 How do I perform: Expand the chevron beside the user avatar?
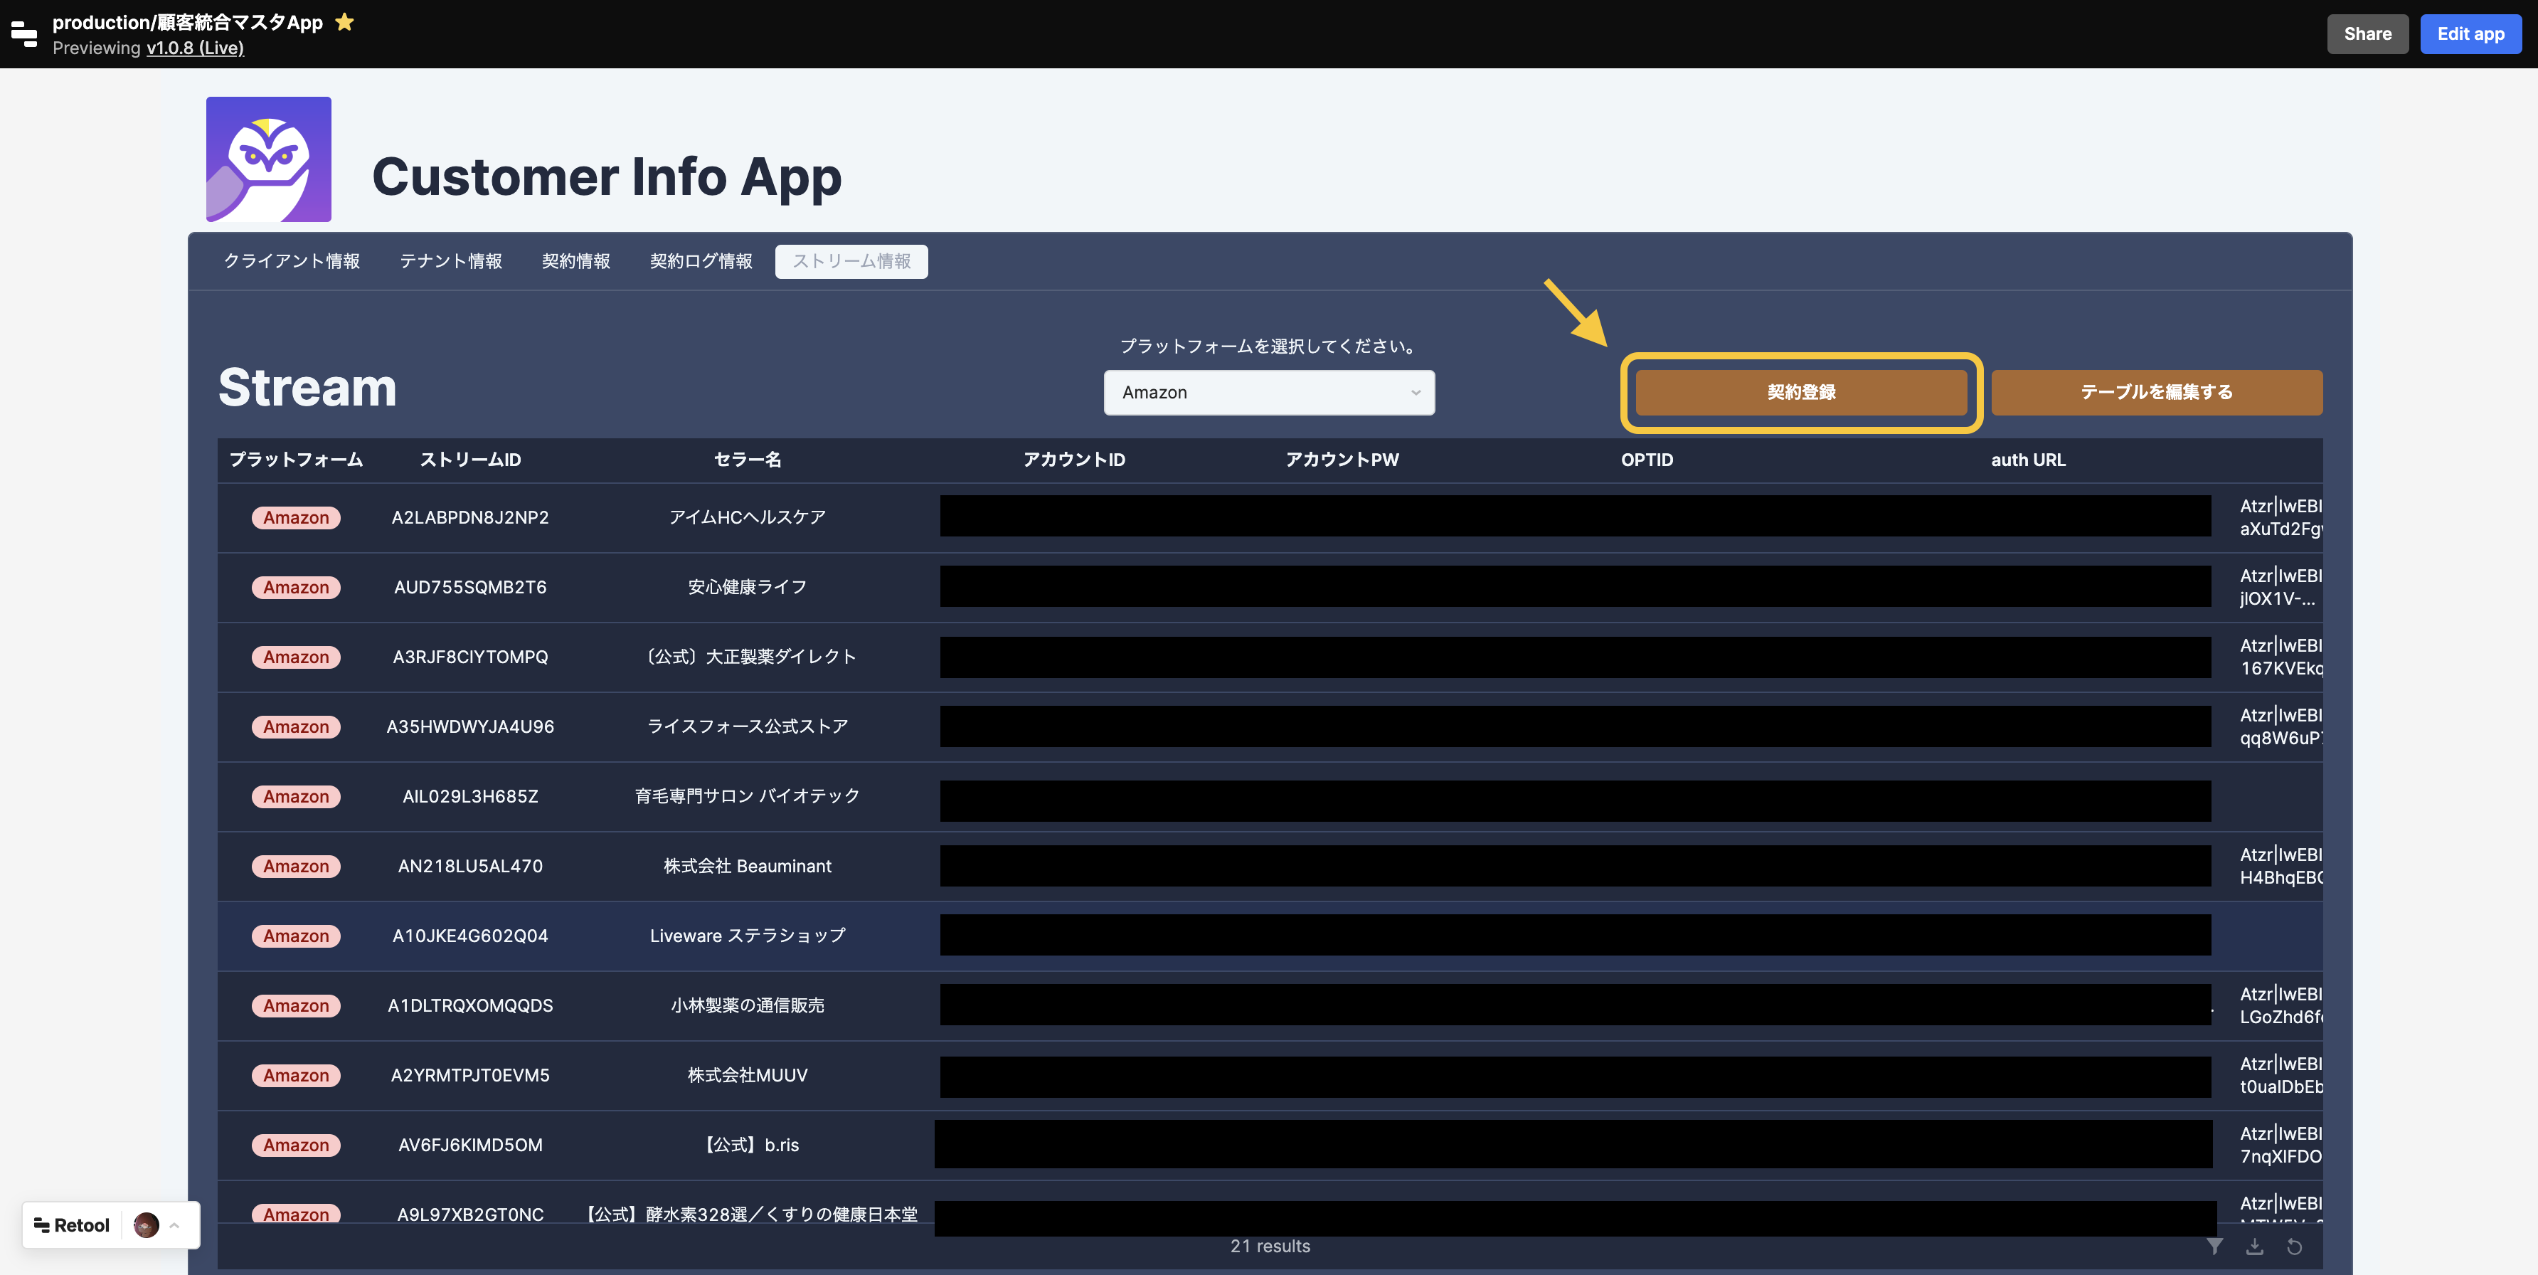(174, 1224)
